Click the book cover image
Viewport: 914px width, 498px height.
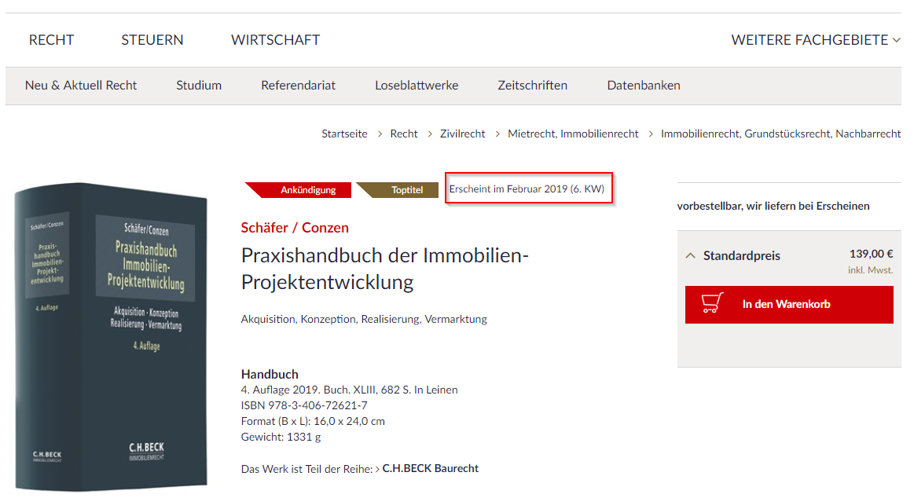[111, 337]
